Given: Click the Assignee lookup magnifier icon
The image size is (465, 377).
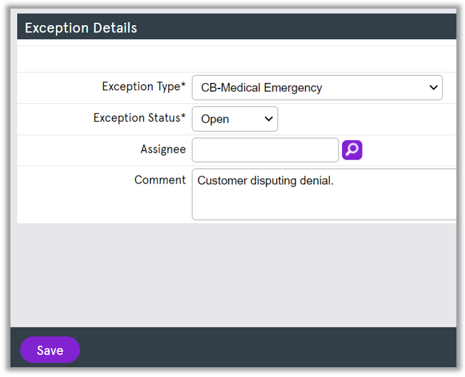Looking at the screenshot, I should (352, 150).
